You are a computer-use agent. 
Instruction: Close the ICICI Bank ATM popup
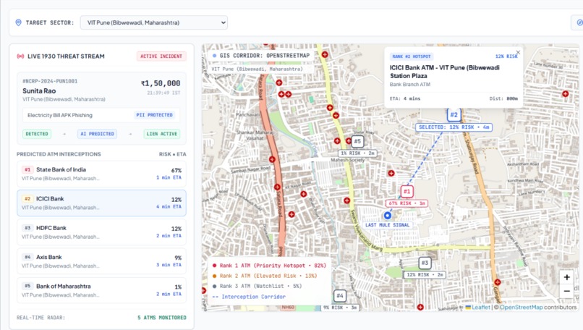click(518, 52)
